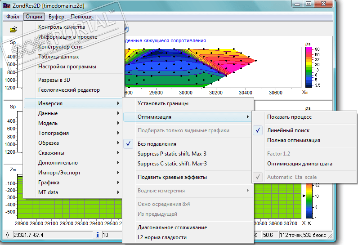Image resolution: width=358 pixels, height=245 pixels.
Task: Toggle L2 норма гладкости
Action: pyautogui.click(x=188, y=237)
